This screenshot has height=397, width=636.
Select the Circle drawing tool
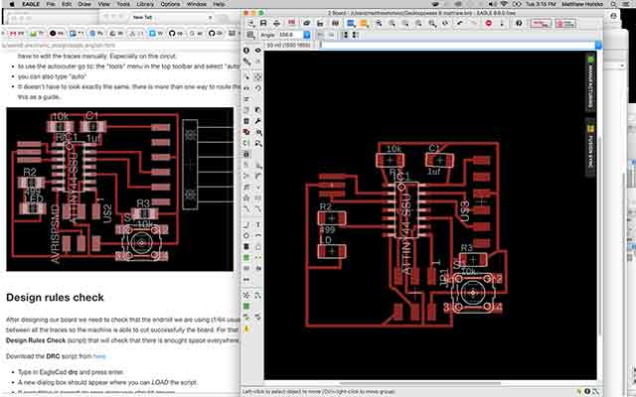point(246,236)
